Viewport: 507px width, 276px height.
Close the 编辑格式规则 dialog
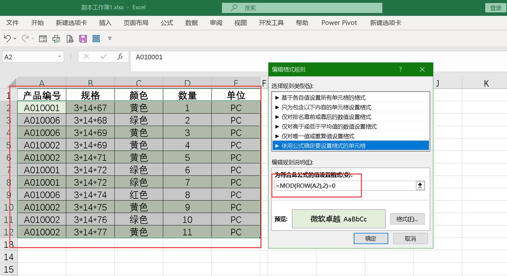coord(422,69)
